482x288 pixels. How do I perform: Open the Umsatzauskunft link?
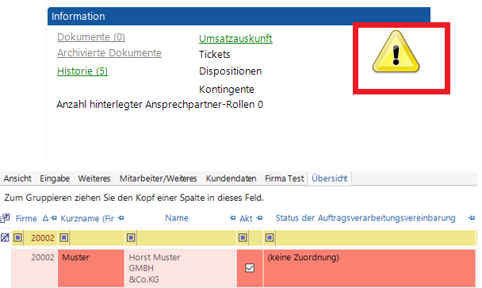pyautogui.click(x=235, y=38)
